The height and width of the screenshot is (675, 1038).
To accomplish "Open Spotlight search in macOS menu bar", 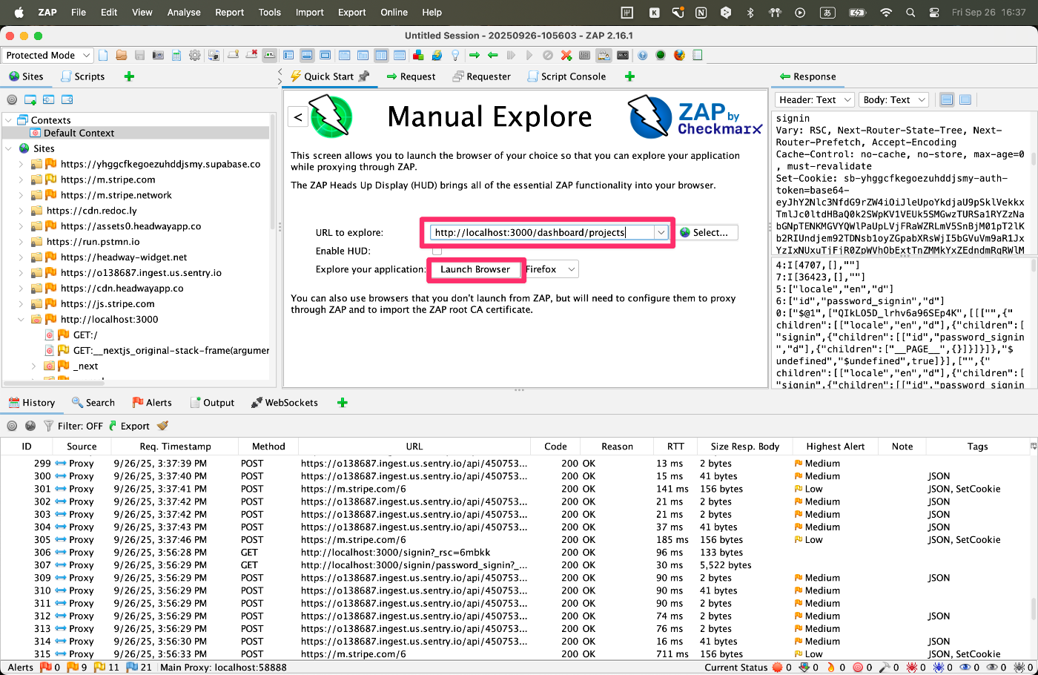I will point(910,12).
